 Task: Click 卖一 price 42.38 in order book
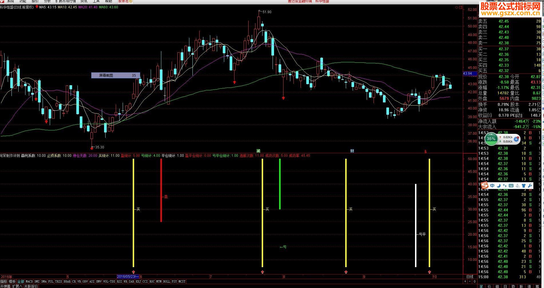[x=504, y=43]
